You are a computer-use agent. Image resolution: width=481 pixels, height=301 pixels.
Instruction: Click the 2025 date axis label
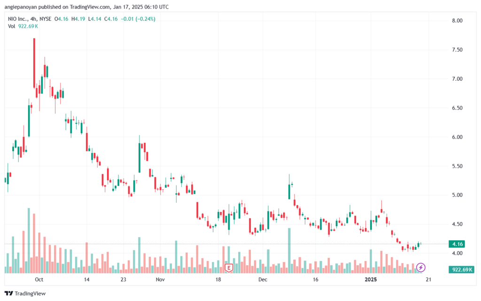[371, 279]
